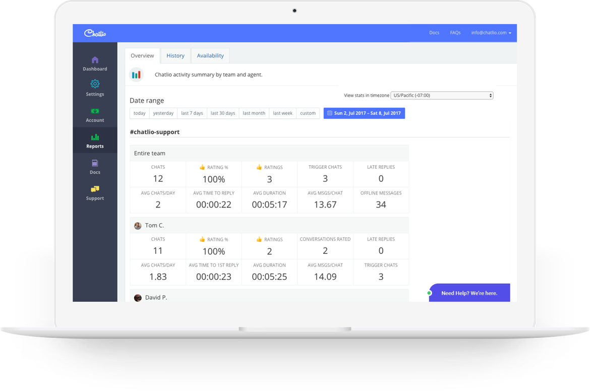Click the Need Help chat widget
Image resolution: width=590 pixels, height=391 pixels.
[x=469, y=293]
